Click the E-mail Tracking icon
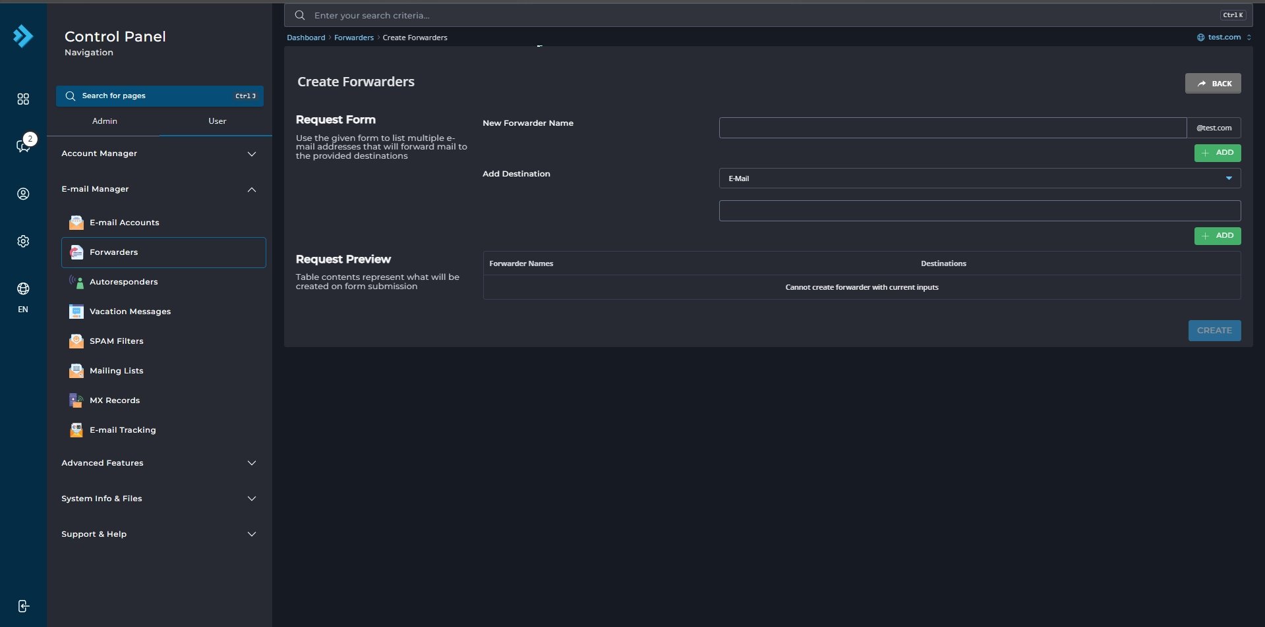The height and width of the screenshot is (627, 1265). [76, 430]
